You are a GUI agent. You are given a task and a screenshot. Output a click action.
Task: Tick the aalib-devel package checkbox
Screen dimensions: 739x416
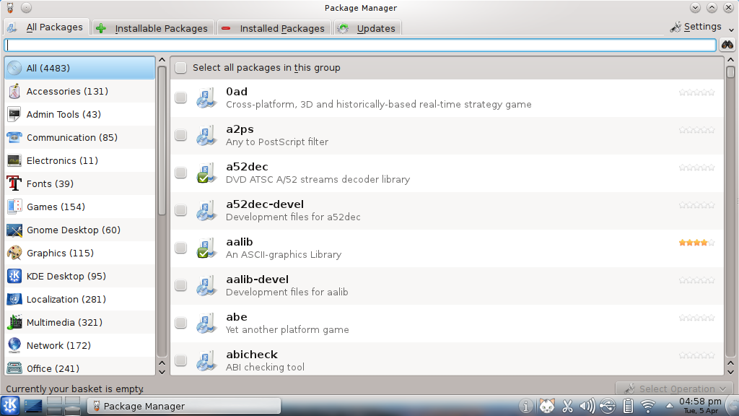pyautogui.click(x=181, y=285)
